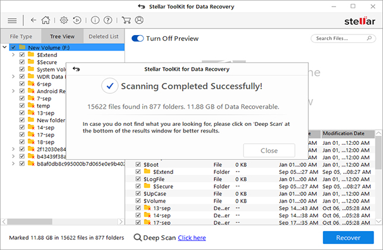Collapse the New Volume (F:) tree node
The width and height of the screenshot is (383, 250).
point(5,47)
